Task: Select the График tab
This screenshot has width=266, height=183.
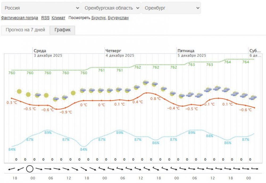Action: 63,30
